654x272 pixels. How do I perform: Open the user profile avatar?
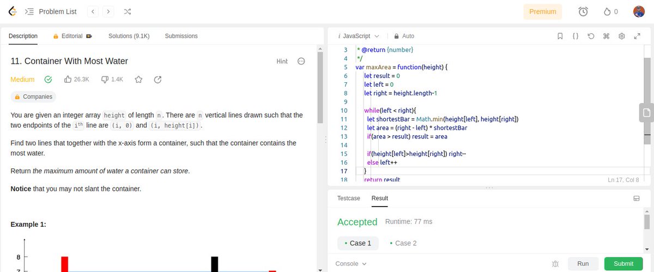click(x=639, y=11)
